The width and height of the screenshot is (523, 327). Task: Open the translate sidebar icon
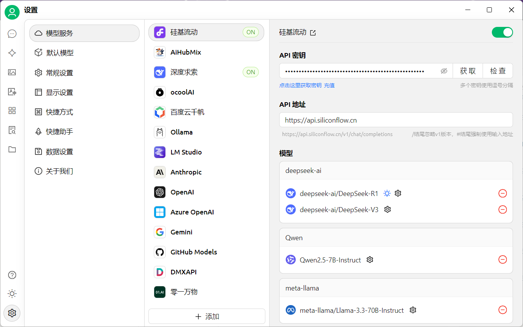12,91
